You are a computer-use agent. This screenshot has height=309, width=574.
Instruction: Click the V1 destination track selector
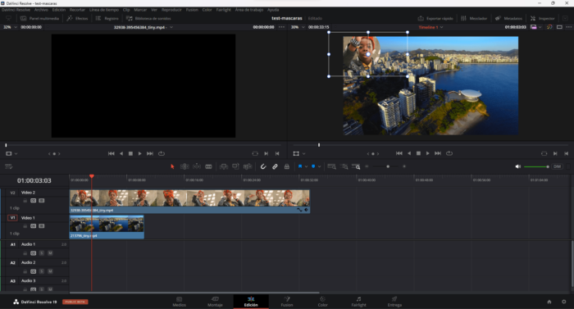(x=12, y=218)
